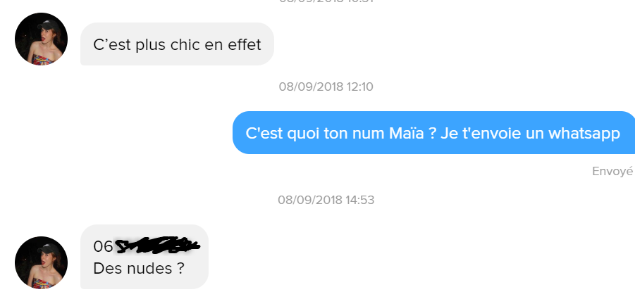
Task: Click the 08/09/2018 12:10 timestamp
Action: tap(326, 87)
